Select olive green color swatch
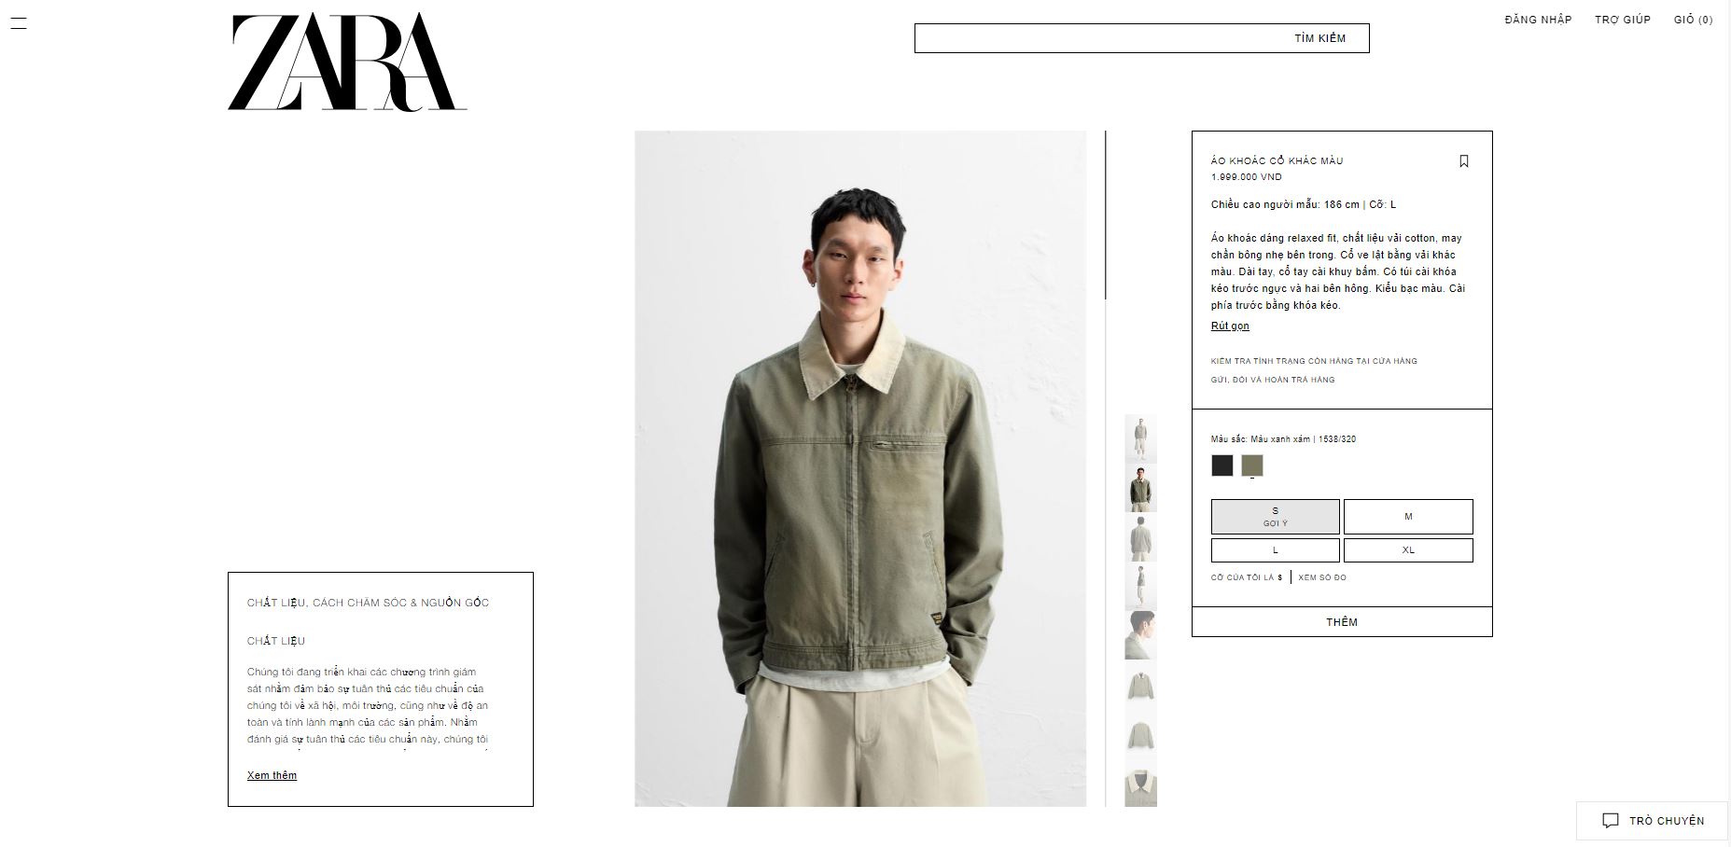 coord(1252,465)
